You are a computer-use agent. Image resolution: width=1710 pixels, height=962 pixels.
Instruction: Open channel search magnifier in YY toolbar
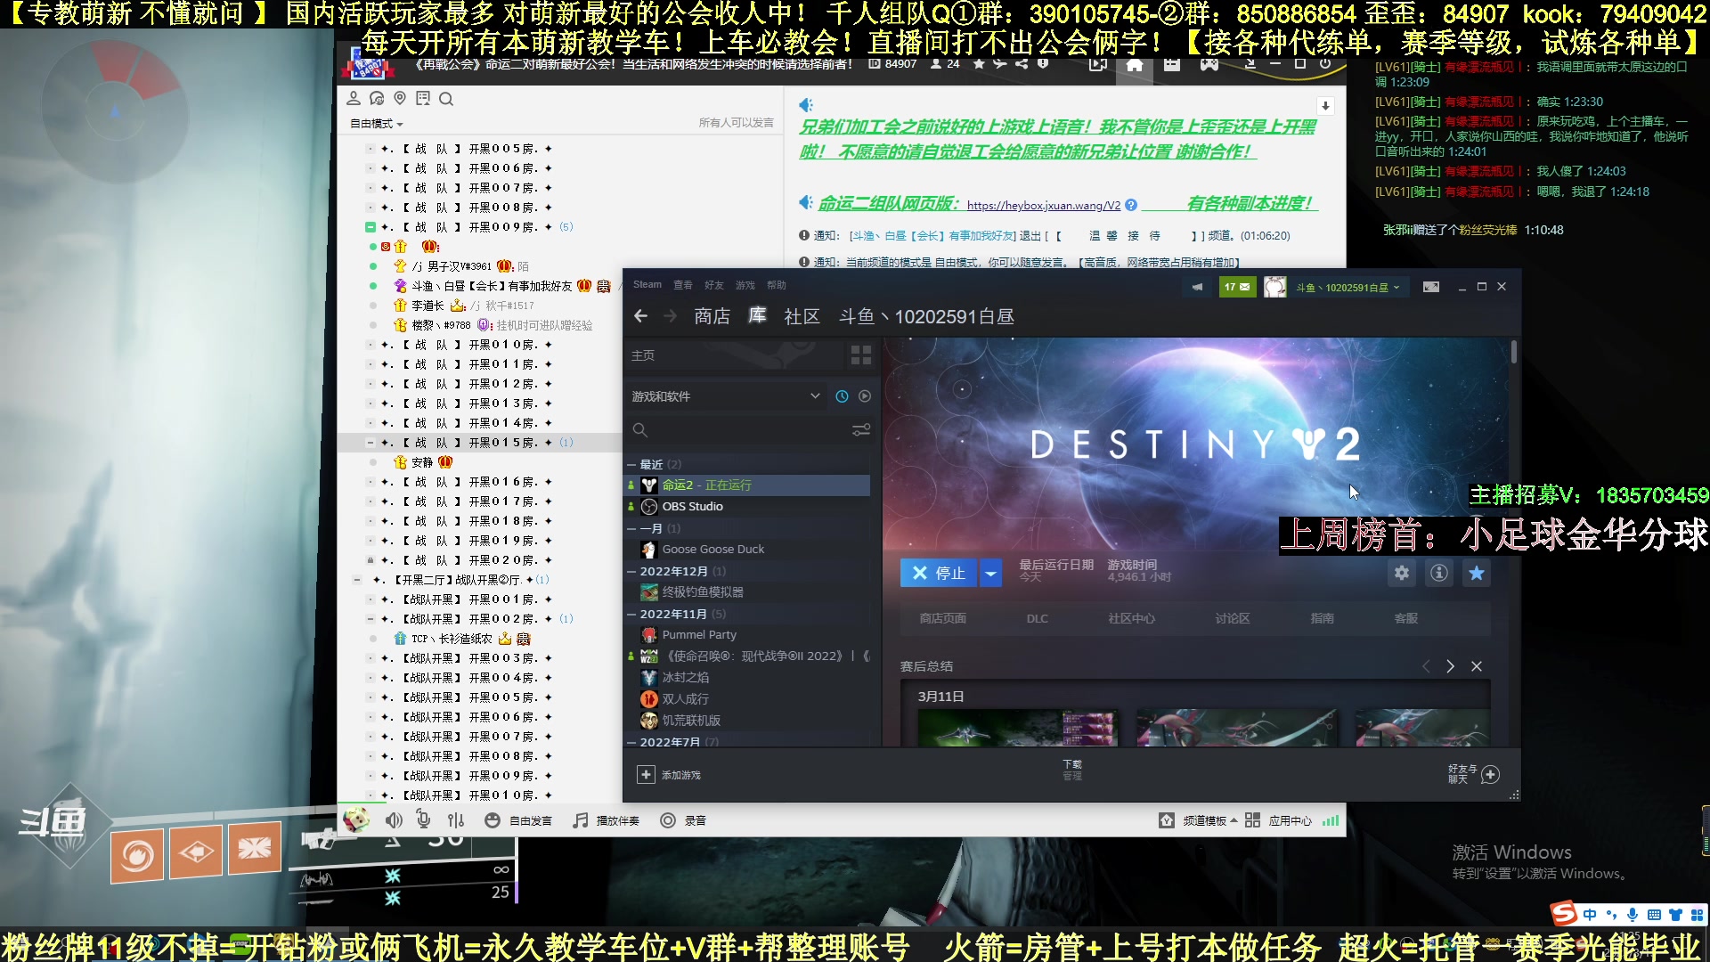[446, 99]
